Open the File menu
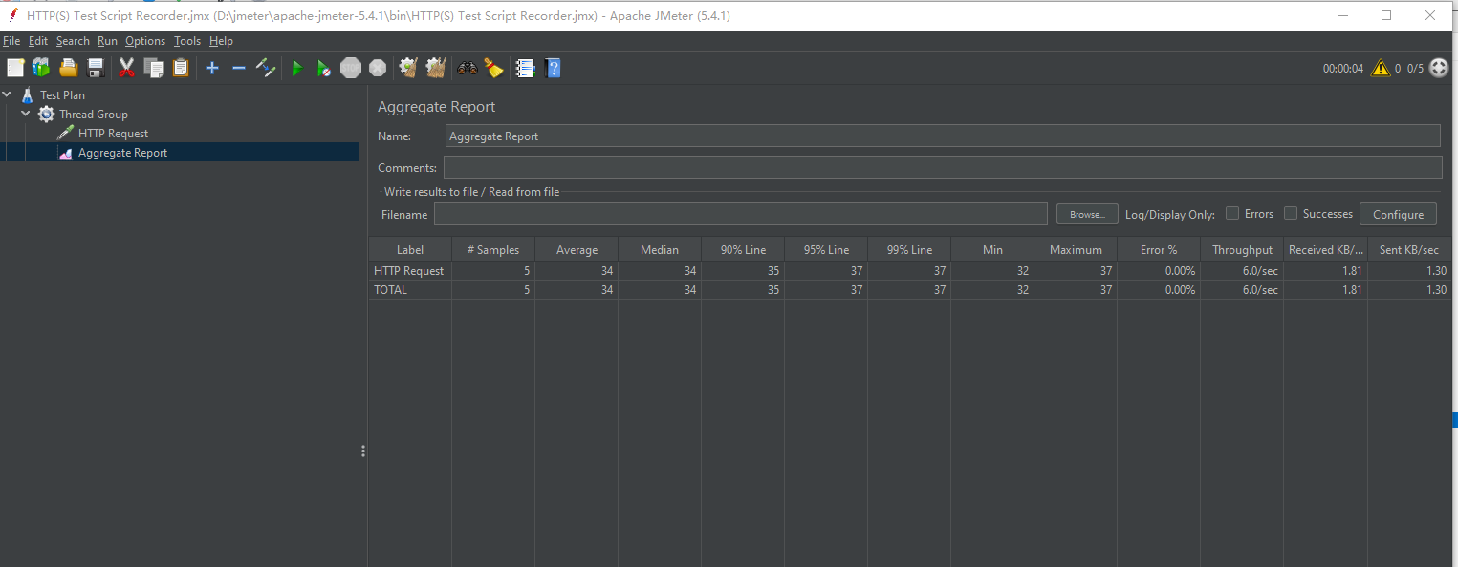Screen dimensions: 1458x567 pyautogui.click(x=11, y=41)
